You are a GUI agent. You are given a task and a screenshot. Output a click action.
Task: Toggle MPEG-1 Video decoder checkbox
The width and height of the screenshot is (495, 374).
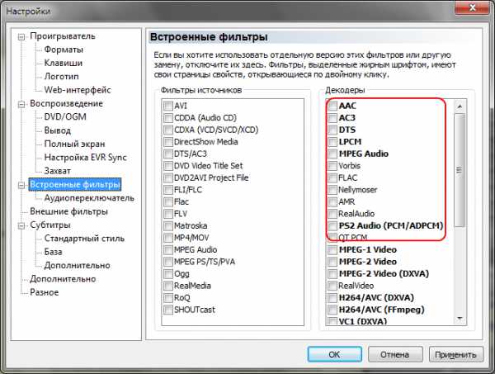tap(332, 250)
